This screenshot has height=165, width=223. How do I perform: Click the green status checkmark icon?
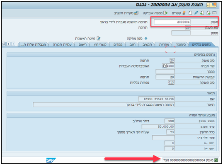[x=216, y=160]
